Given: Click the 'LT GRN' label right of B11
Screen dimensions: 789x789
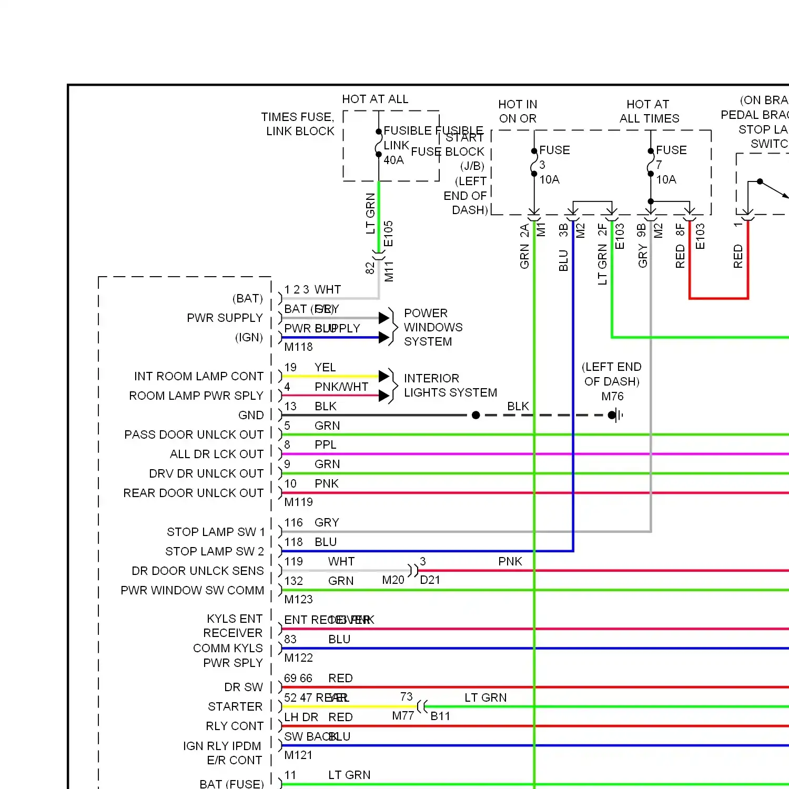Looking at the screenshot, I should click(x=485, y=697).
